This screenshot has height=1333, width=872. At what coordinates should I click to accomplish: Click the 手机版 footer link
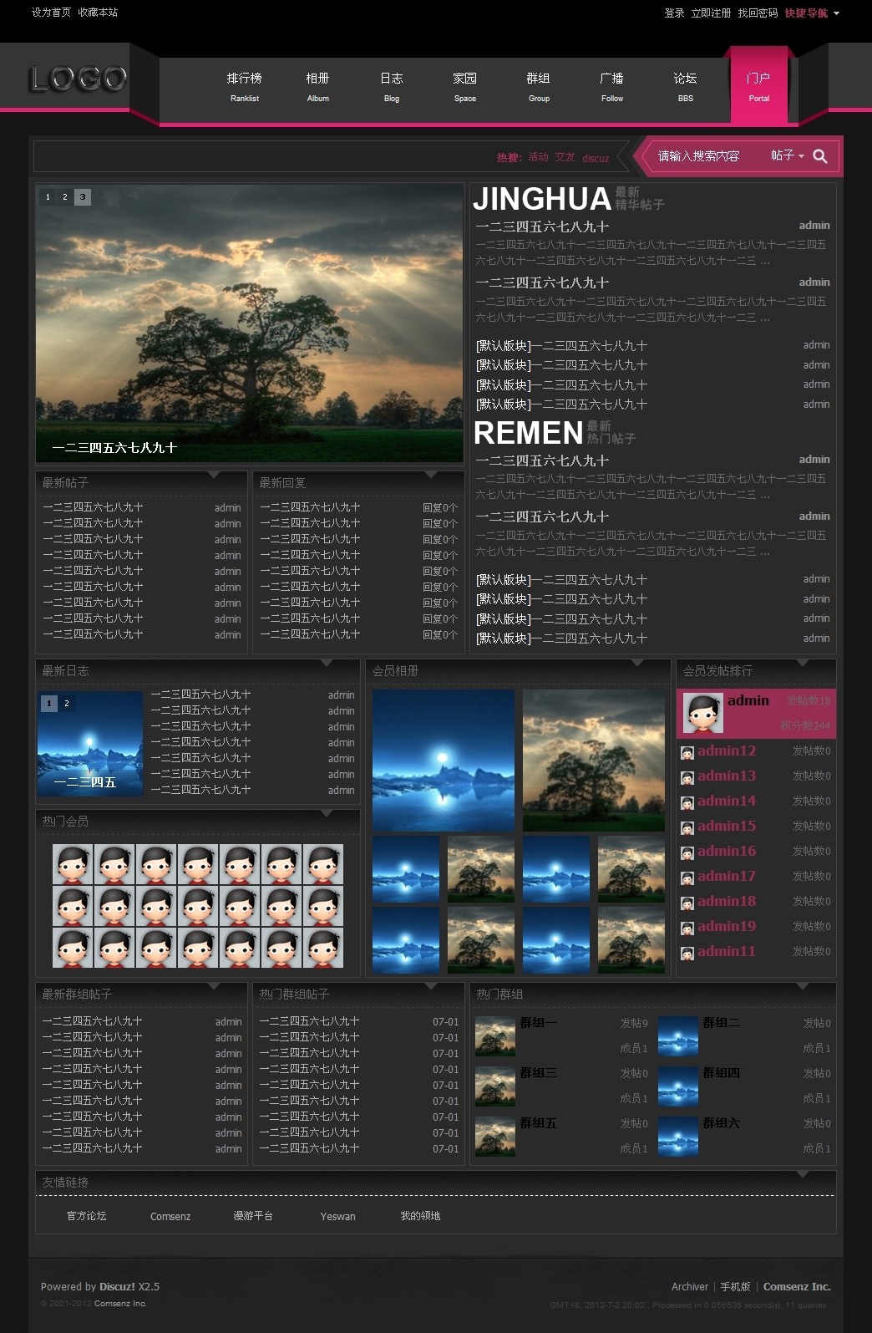[735, 1287]
